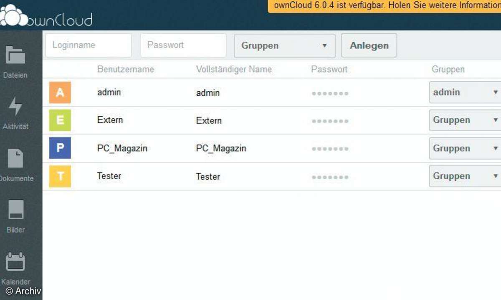Image resolution: width=501 pixels, height=300 pixels.
Task: Select the Extern username cell
Action: (x=110, y=120)
